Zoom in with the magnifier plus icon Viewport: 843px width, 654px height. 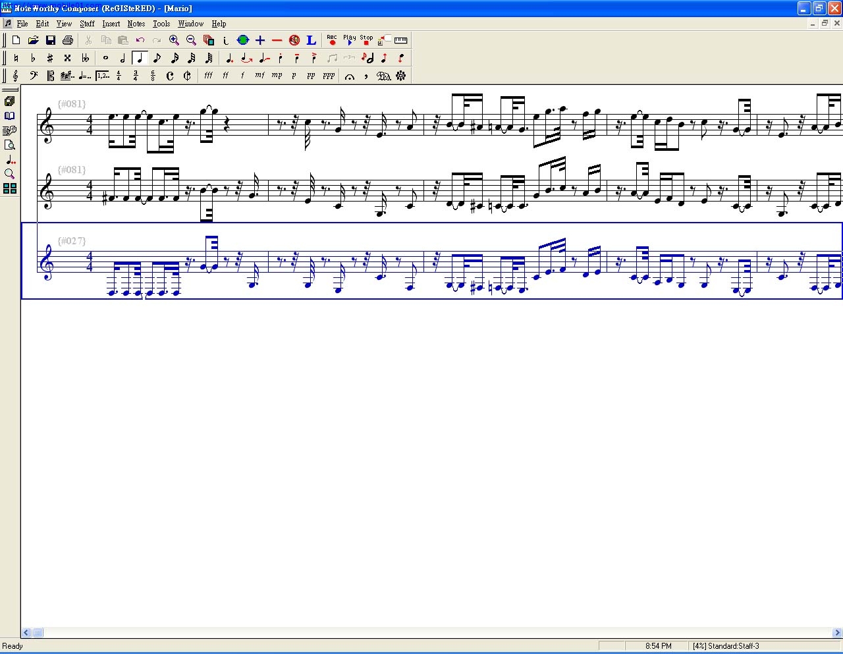pyautogui.click(x=174, y=40)
